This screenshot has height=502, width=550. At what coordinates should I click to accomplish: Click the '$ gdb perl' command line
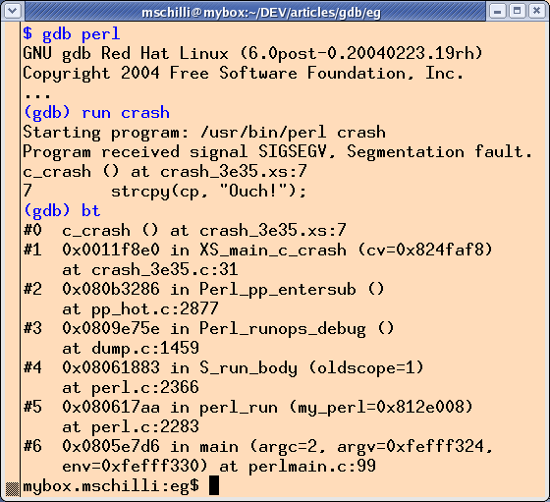(72, 34)
